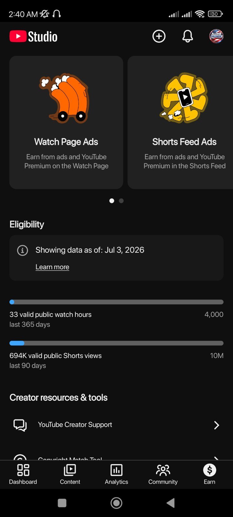This screenshot has width=233, height=517.
Task: Go to the Analytics tab
Action: click(x=116, y=474)
